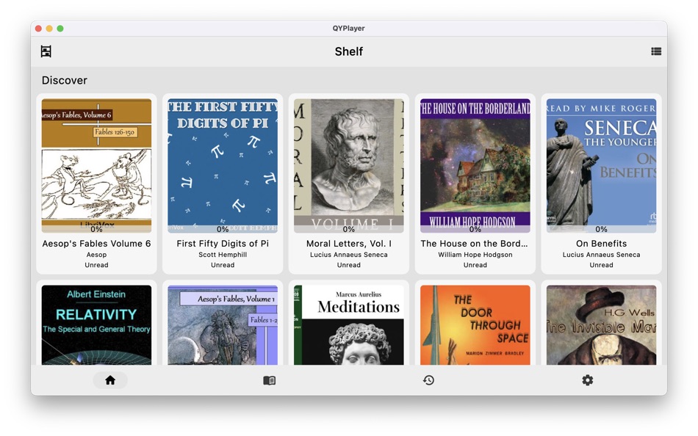
Task: Click 'Unread' status under First Fifty Digits of Pi
Action: 223,265
